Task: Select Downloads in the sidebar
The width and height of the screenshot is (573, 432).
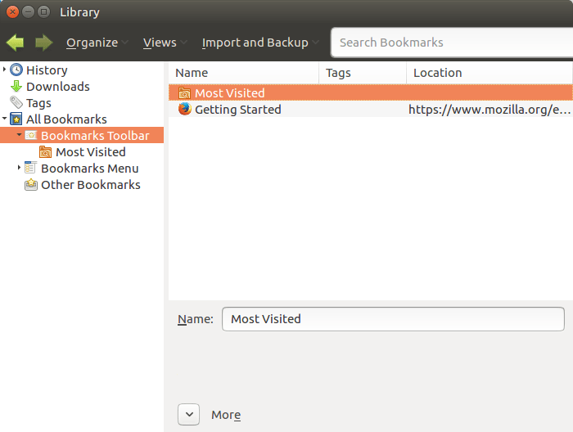Action: pyautogui.click(x=58, y=87)
